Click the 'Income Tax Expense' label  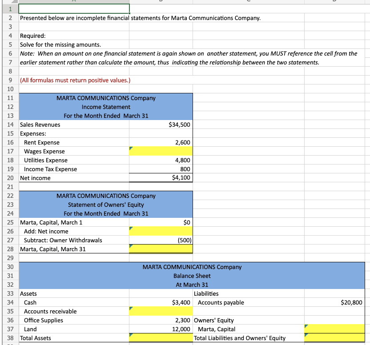click(50, 169)
